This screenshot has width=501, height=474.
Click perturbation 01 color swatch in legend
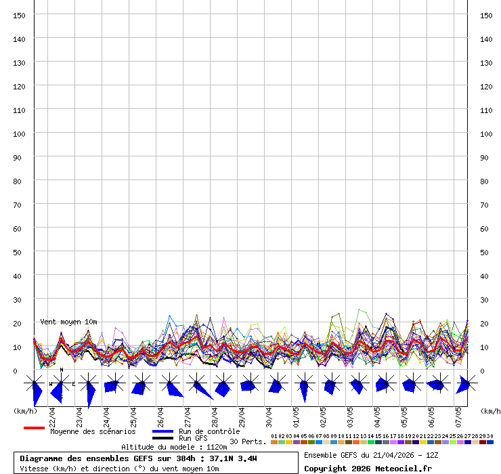(x=274, y=442)
